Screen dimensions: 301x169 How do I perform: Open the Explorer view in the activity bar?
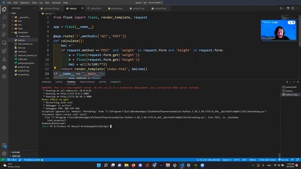point(4,9)
